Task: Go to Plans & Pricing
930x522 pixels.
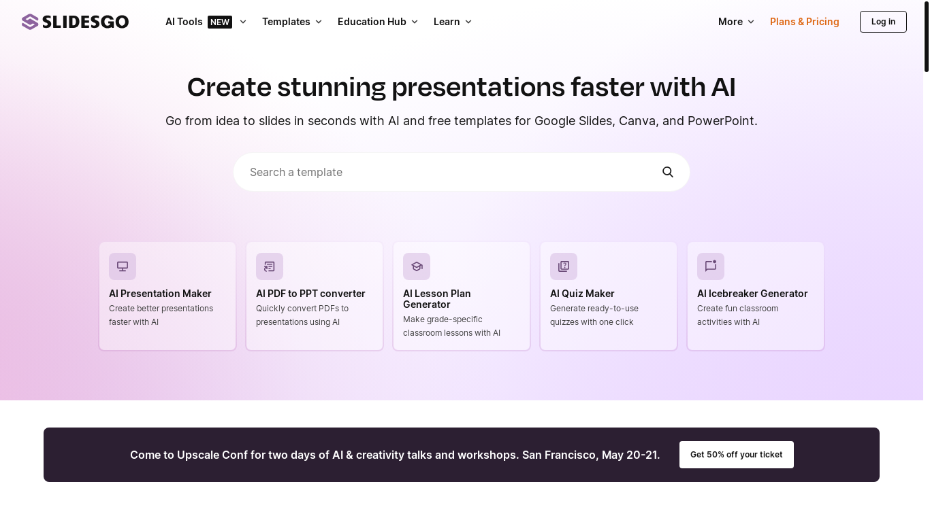Action: point(805,22)
